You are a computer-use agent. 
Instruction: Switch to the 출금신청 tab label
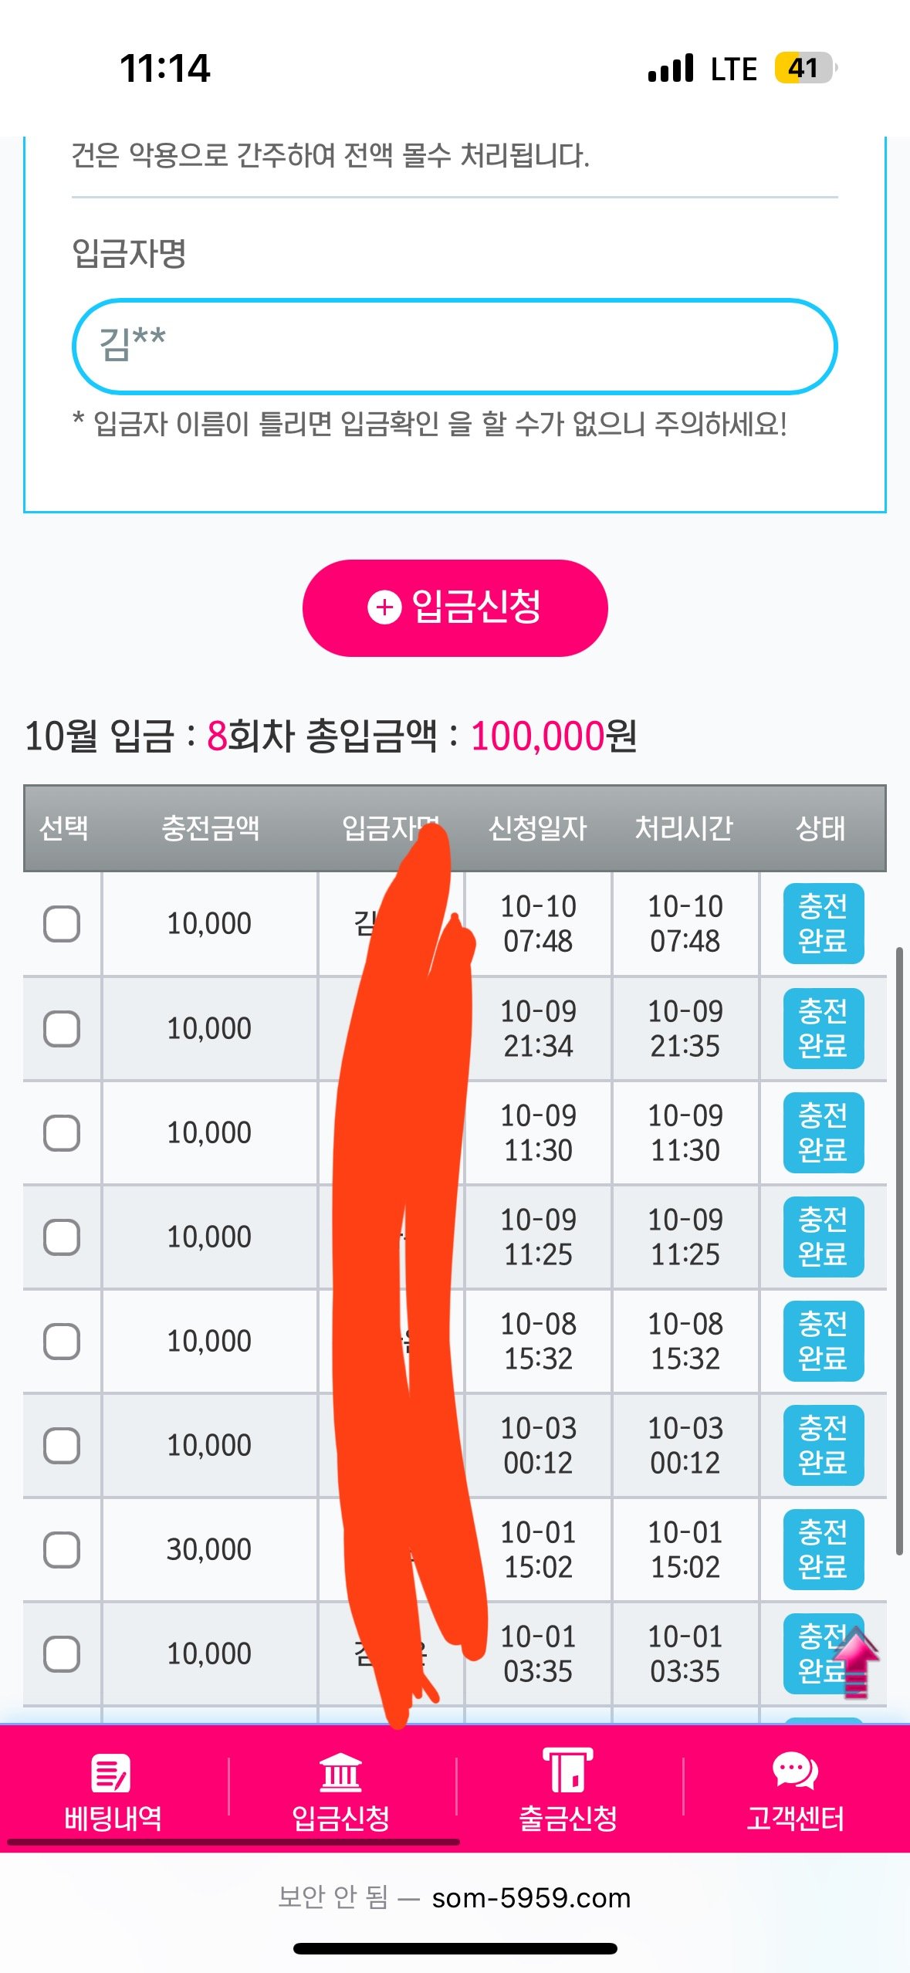pos(568,1819)
